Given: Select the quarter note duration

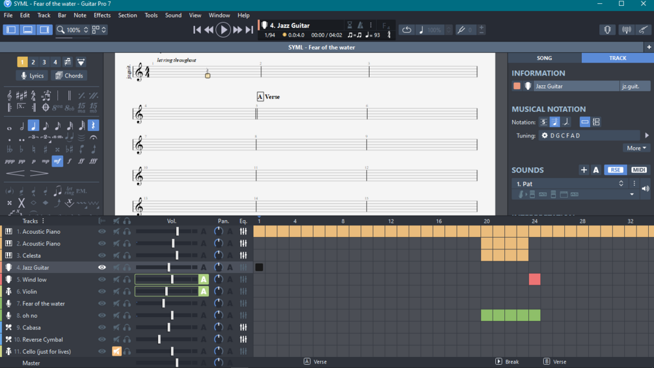Looking at the screenshot, I should click(33, 126).
